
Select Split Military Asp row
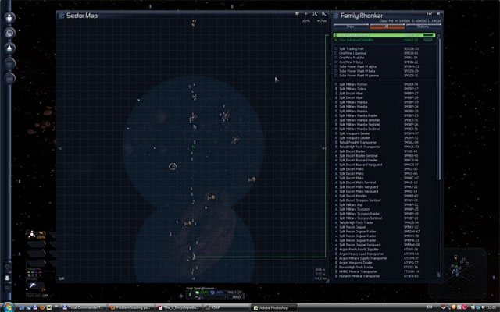384,204
